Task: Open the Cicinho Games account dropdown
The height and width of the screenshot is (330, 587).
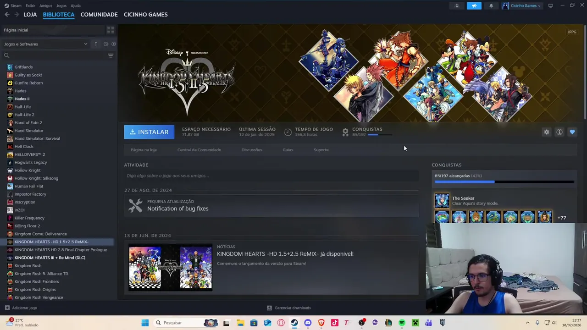Action: coord(522,5)
